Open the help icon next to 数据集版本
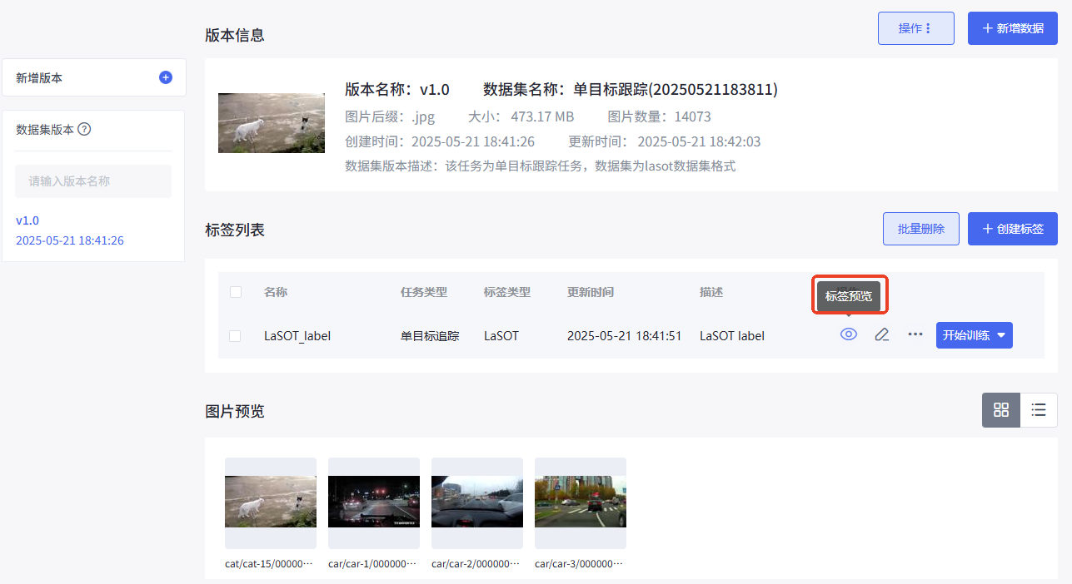 [84, 130]
